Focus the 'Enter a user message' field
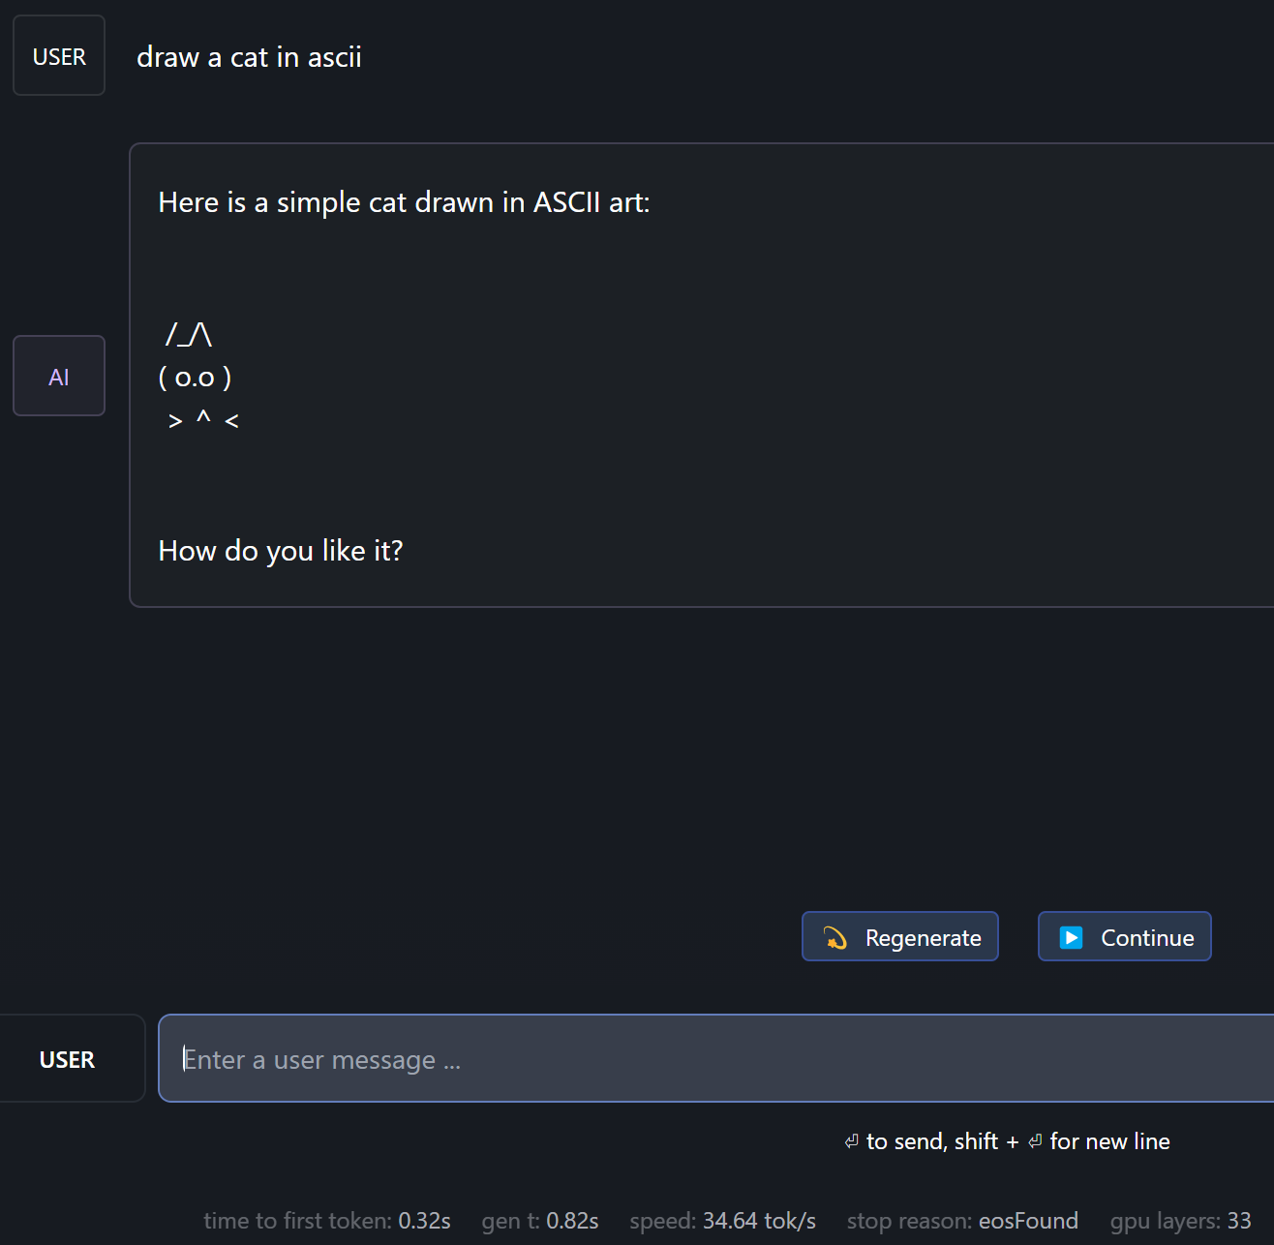The height and width of the screenshot is (1245, 1274). (716, 1059)
